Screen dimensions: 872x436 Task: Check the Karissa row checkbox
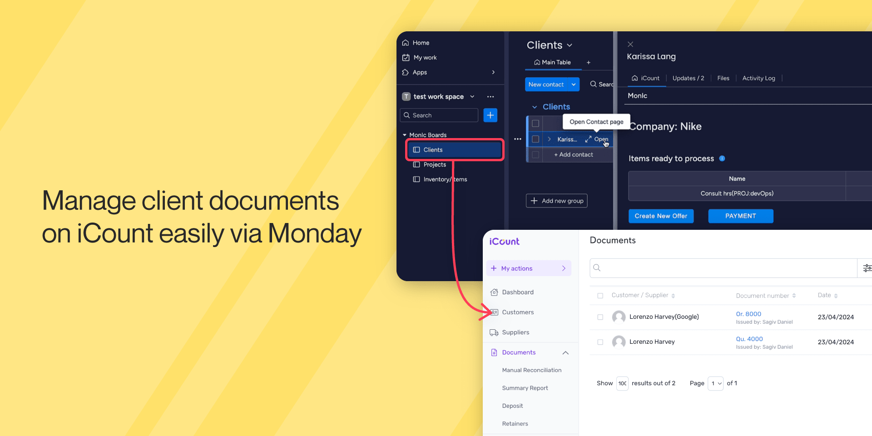[535, 139]
